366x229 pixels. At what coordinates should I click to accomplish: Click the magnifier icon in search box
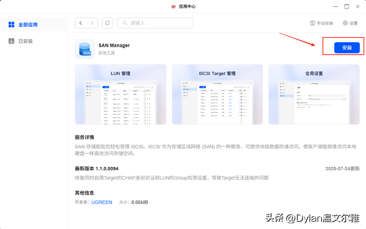125,23
